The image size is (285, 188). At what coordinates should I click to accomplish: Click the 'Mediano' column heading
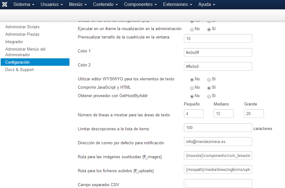click(221, 104)
